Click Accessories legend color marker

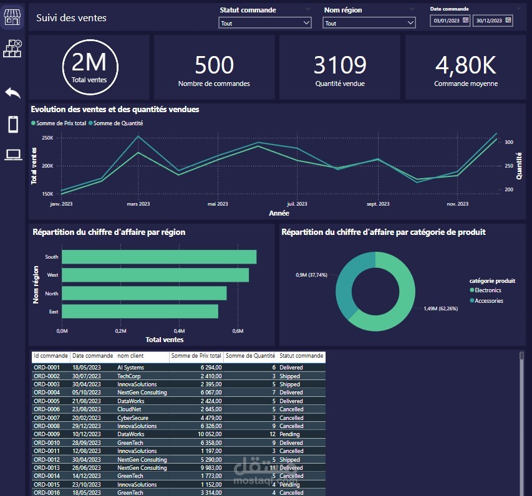point(472,300)
